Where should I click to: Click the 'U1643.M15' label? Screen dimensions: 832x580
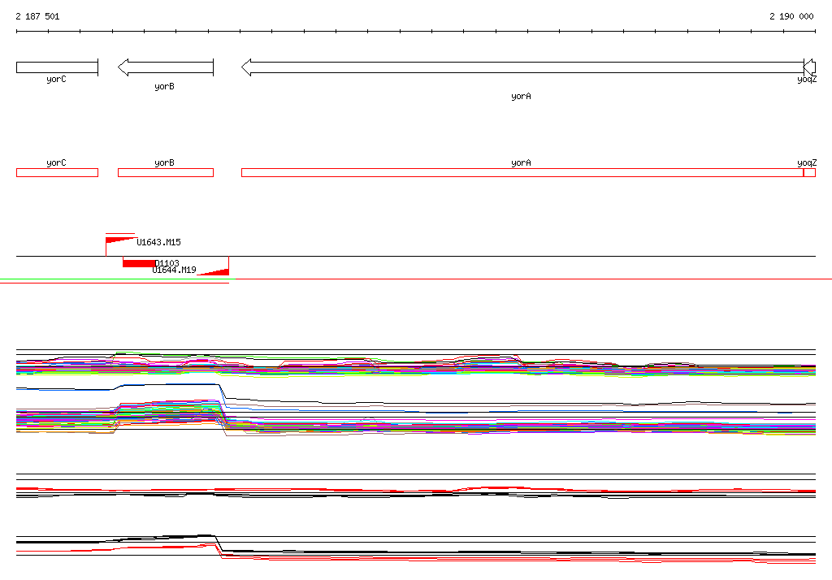pyautogui.click(x=158, y=243)
